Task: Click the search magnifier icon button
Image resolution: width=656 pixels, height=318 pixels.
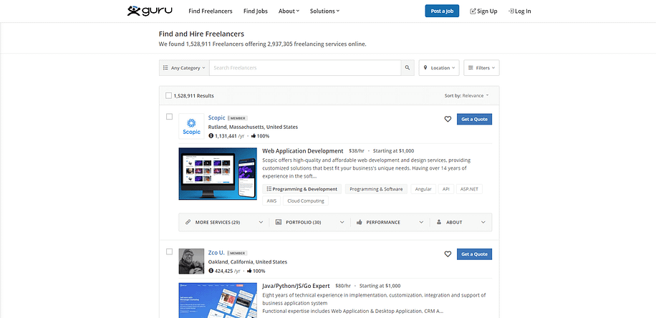Action: [408, 68]
